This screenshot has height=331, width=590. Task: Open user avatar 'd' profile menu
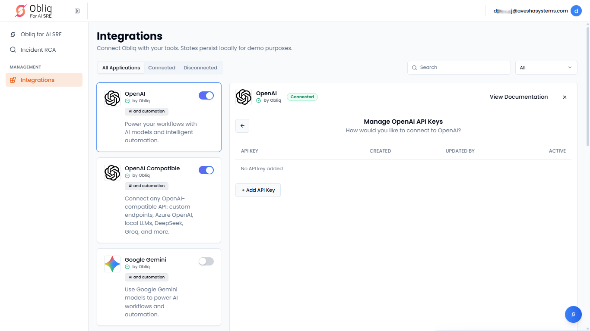point(576,11)
